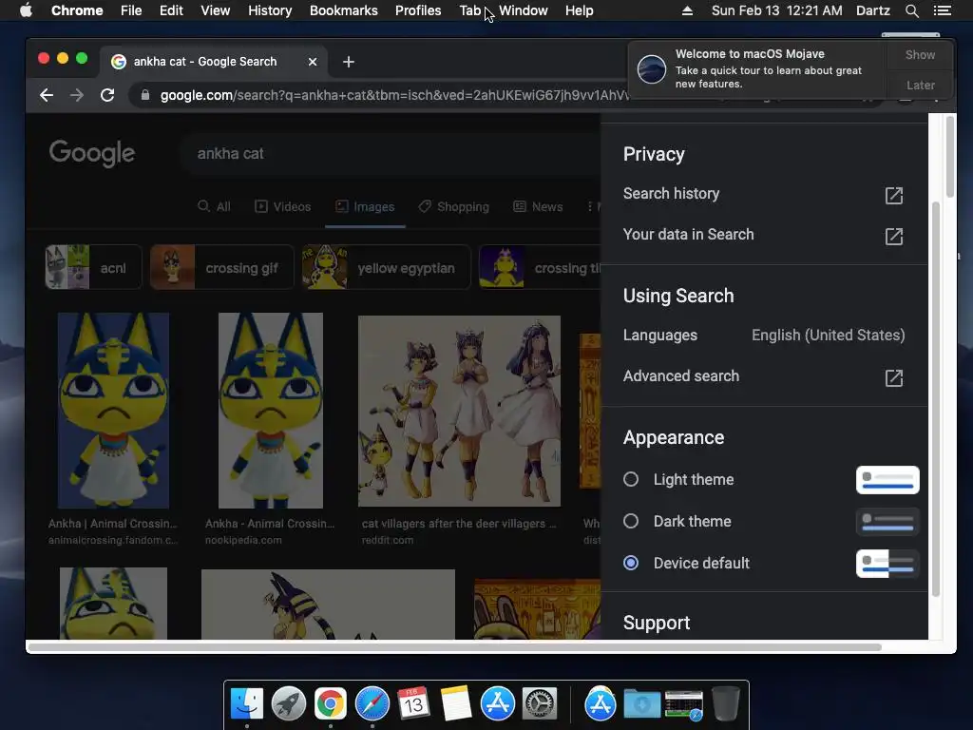Open Safari compass in dock
973x730 pixels.
[x=372, y=703]
